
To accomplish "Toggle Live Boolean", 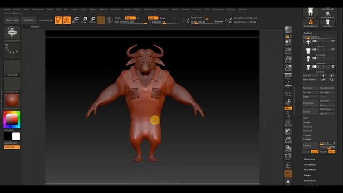I will click(x=45, y=20).
